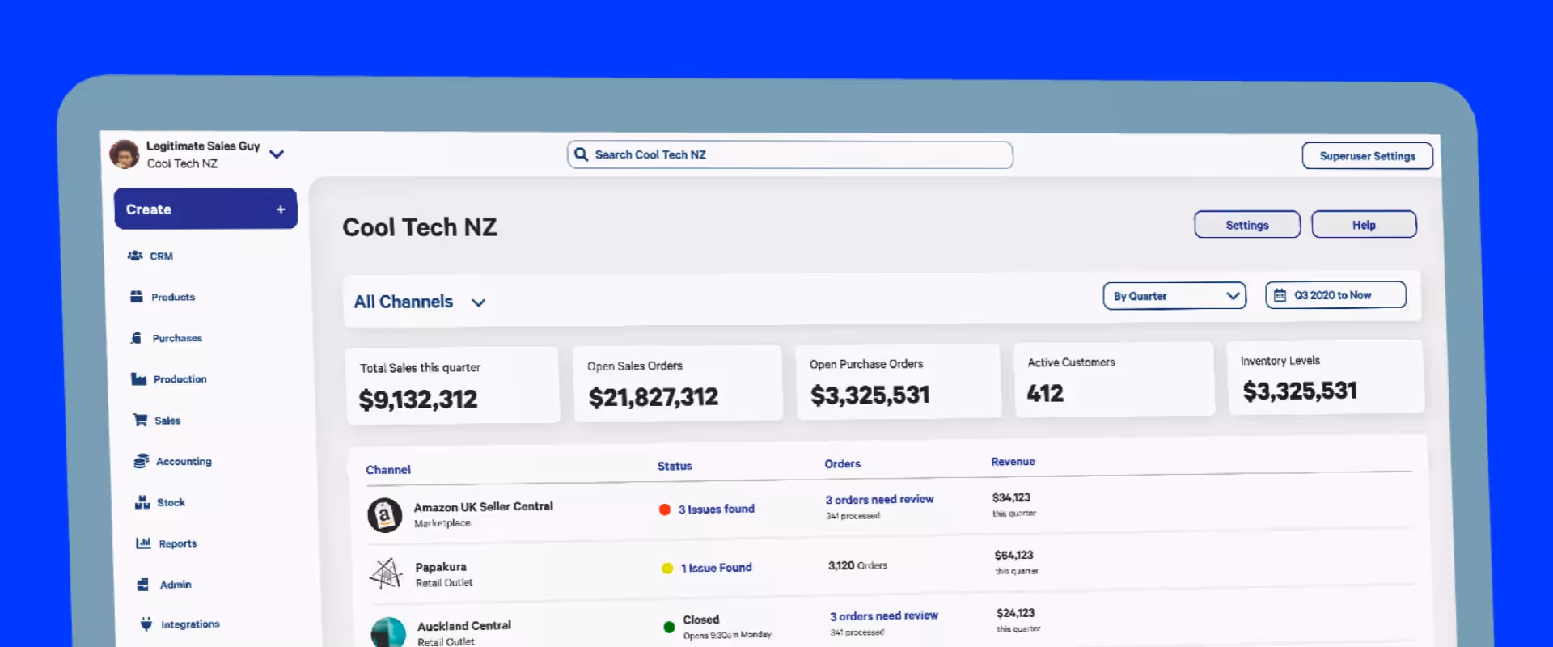Open Amazon row '3 orders need review' link
The image size is (1553, 647).
[879, 499]
